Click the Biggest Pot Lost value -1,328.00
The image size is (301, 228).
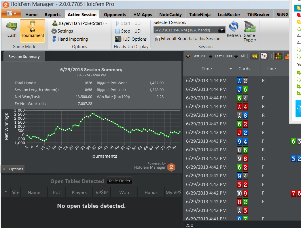(x=156, y=90)
